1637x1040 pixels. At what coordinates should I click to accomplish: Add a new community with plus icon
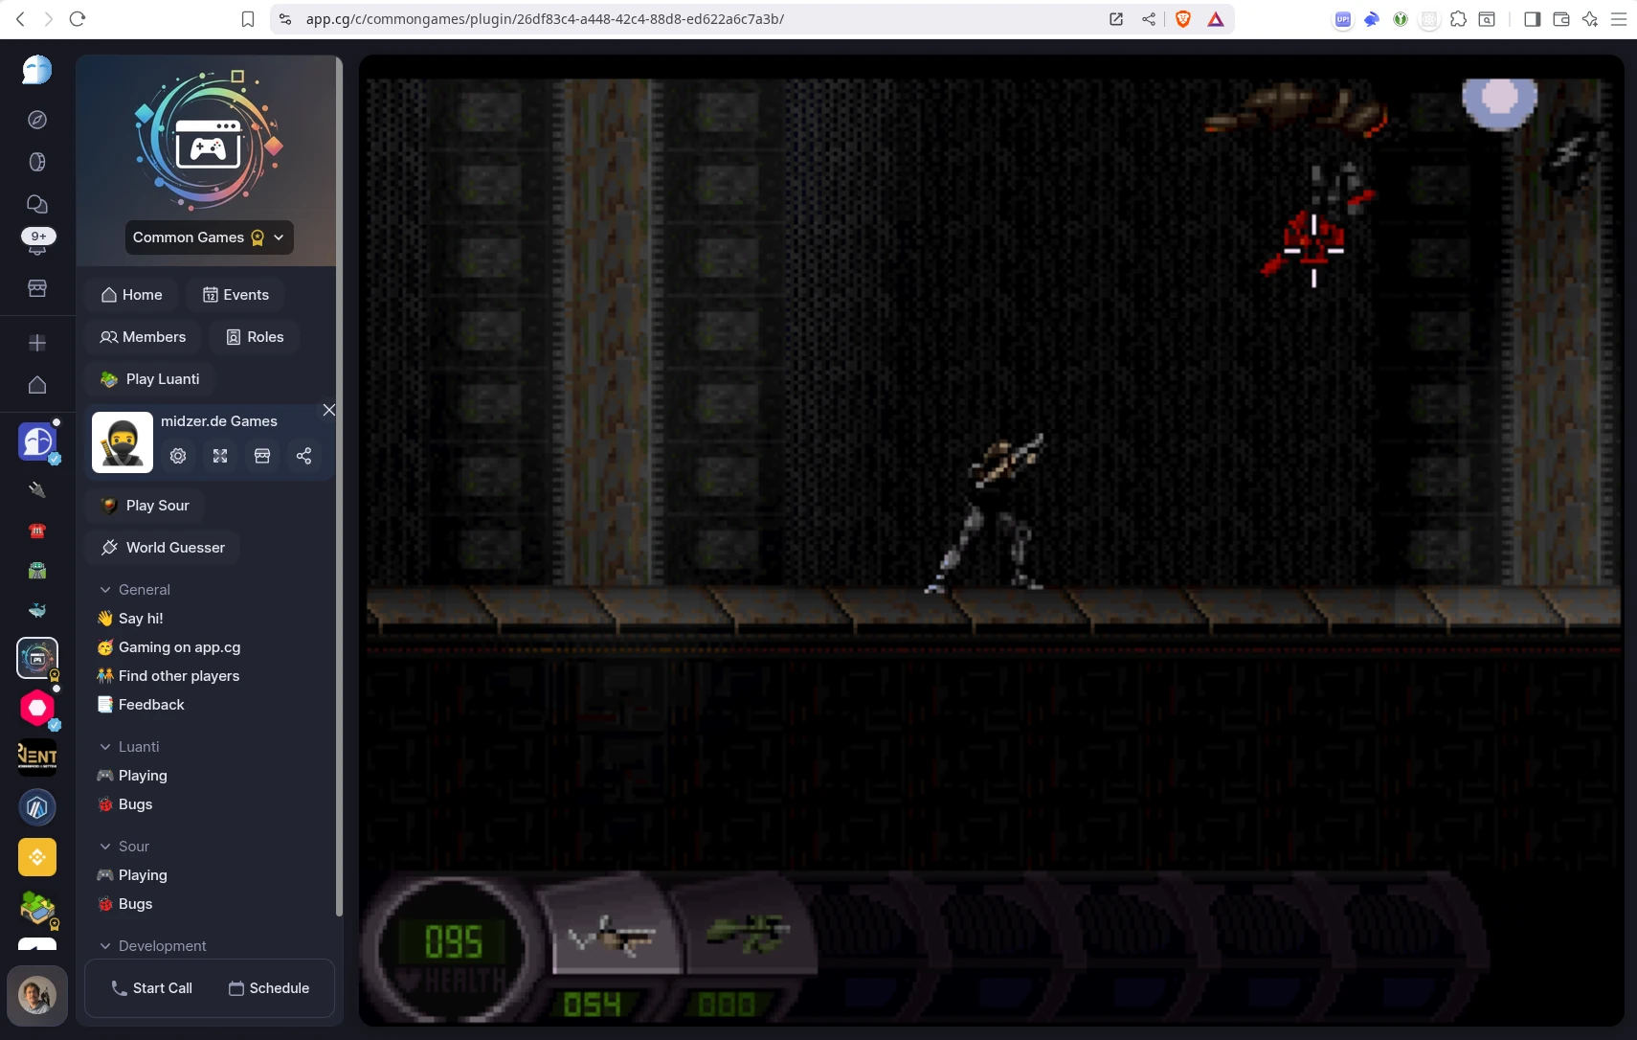[x=37, y=343]
